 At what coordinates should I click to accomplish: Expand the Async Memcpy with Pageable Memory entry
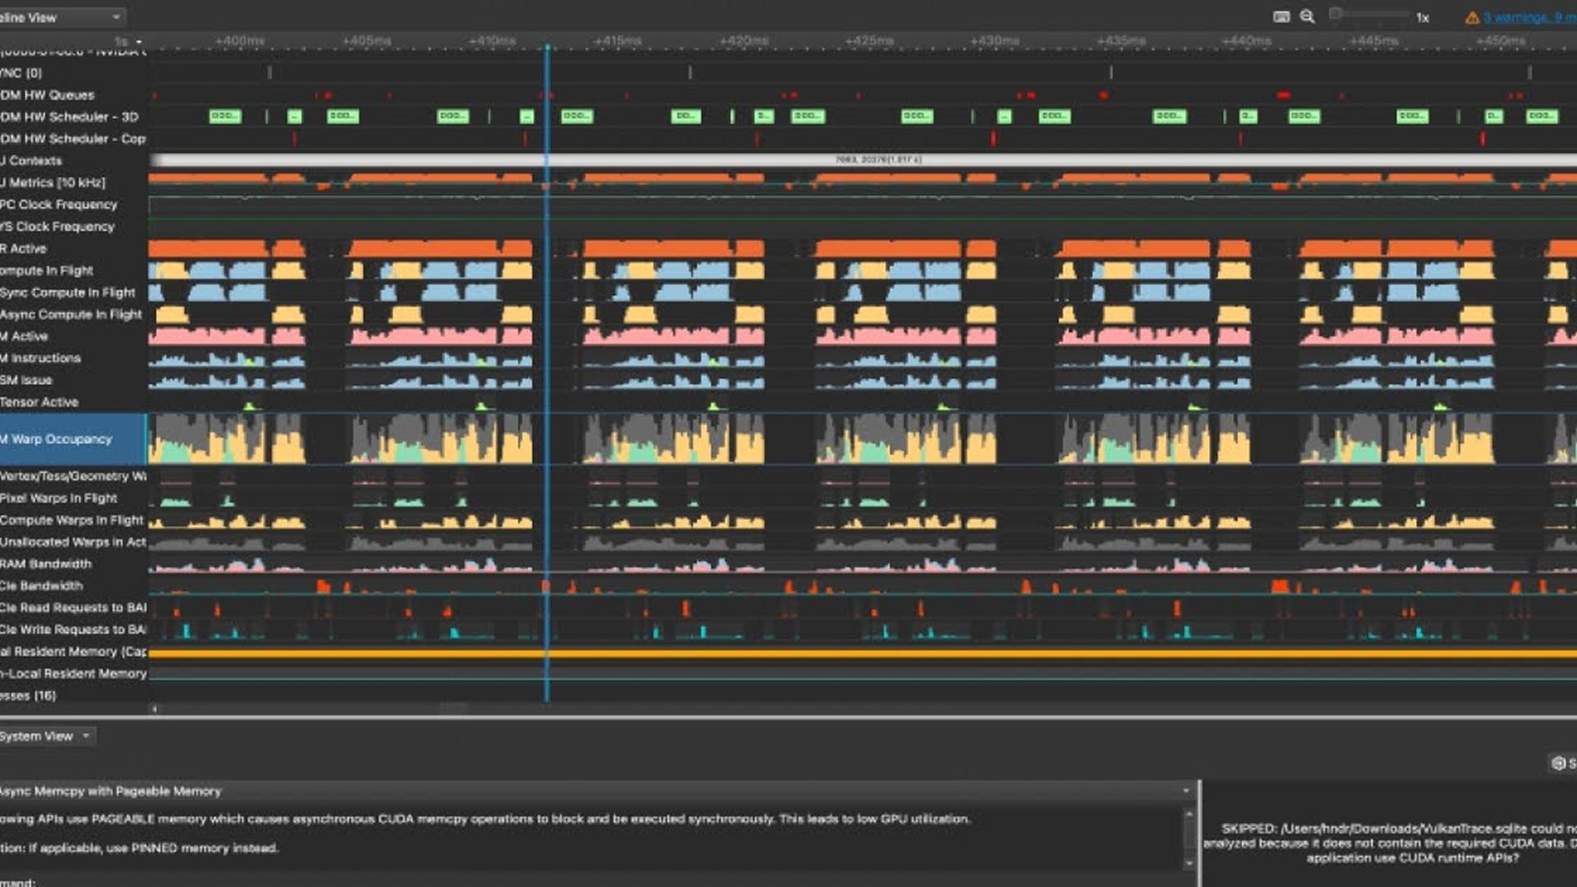(1185, 791)
